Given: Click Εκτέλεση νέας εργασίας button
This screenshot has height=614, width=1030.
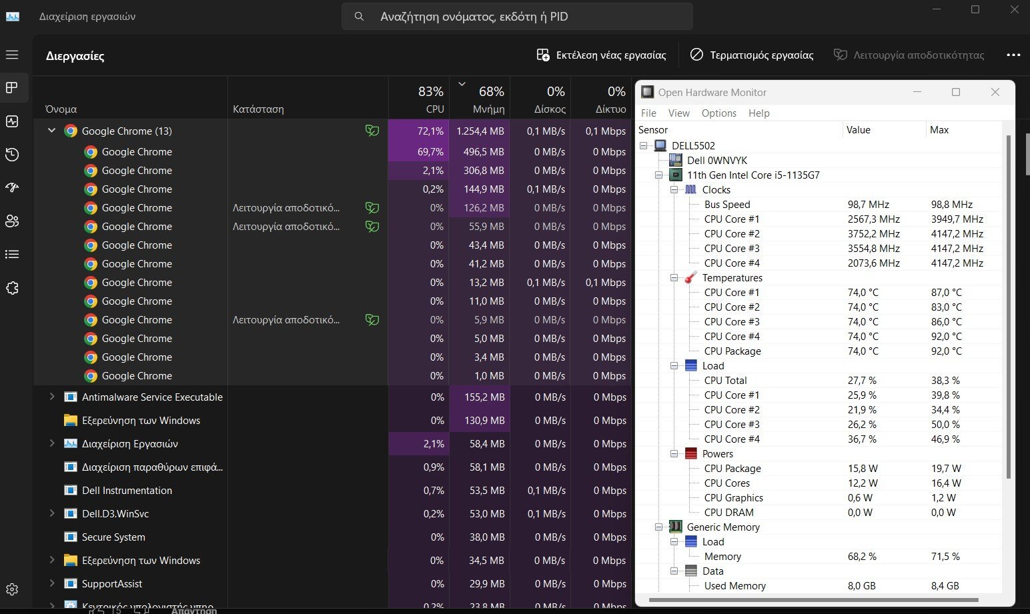Looking at the screenshot, I should (x=602, y=55).
